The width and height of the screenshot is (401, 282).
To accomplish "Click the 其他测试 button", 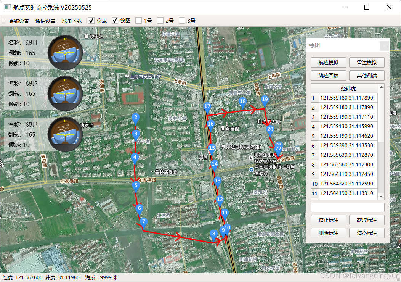I will click(367, 76).
